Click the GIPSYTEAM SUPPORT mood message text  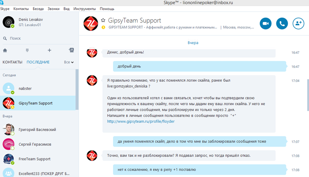(x=162, y=27)
